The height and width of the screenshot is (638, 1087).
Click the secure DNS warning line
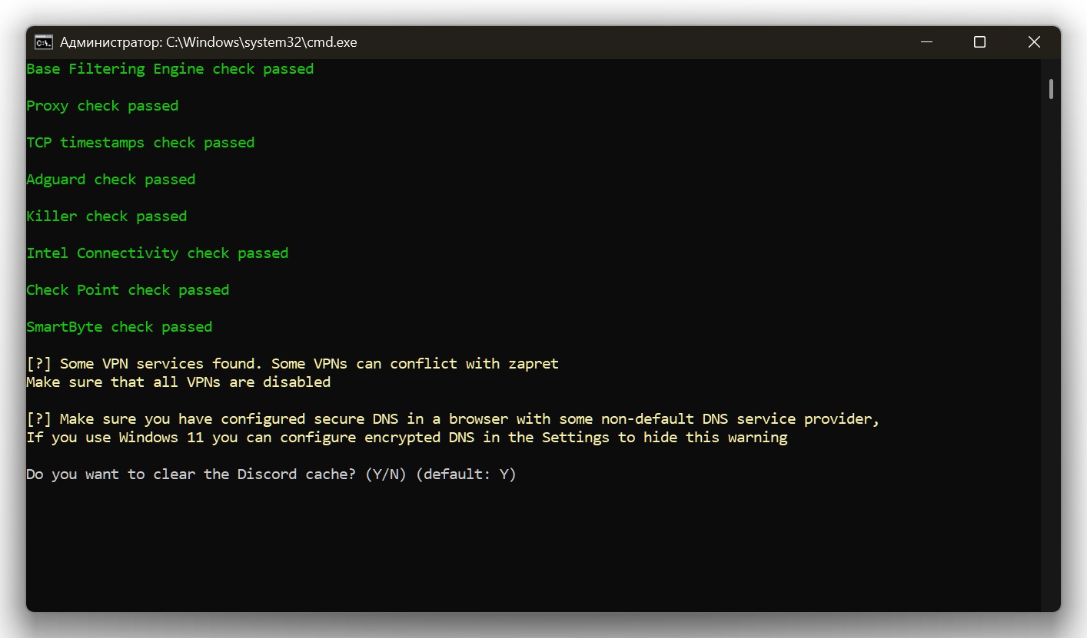[x=452, y=419]
